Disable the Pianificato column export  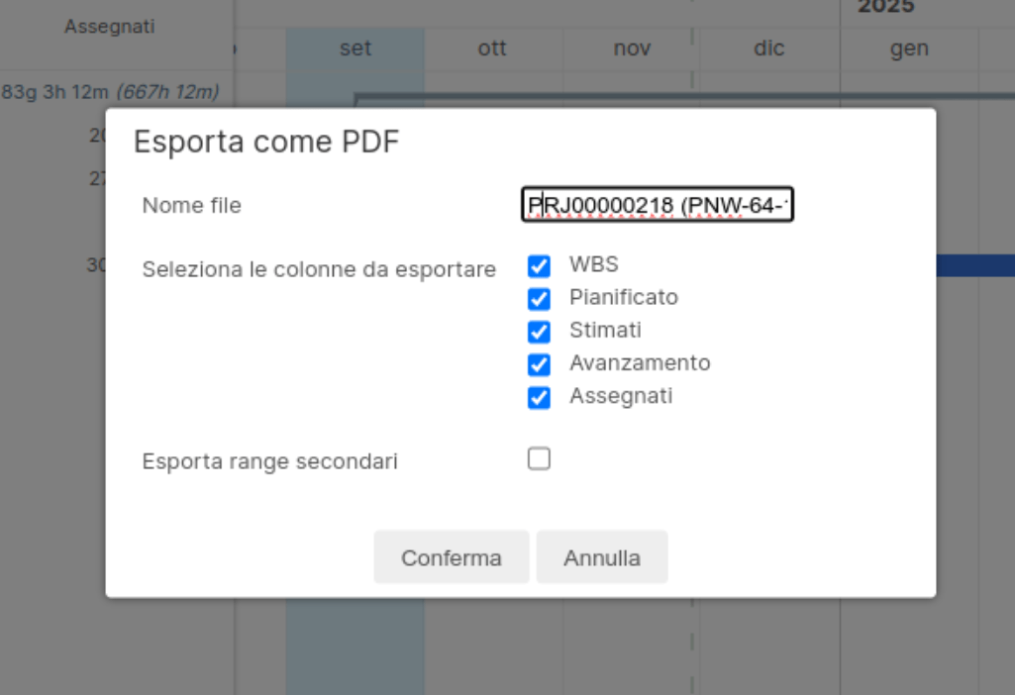pos(539,299)
